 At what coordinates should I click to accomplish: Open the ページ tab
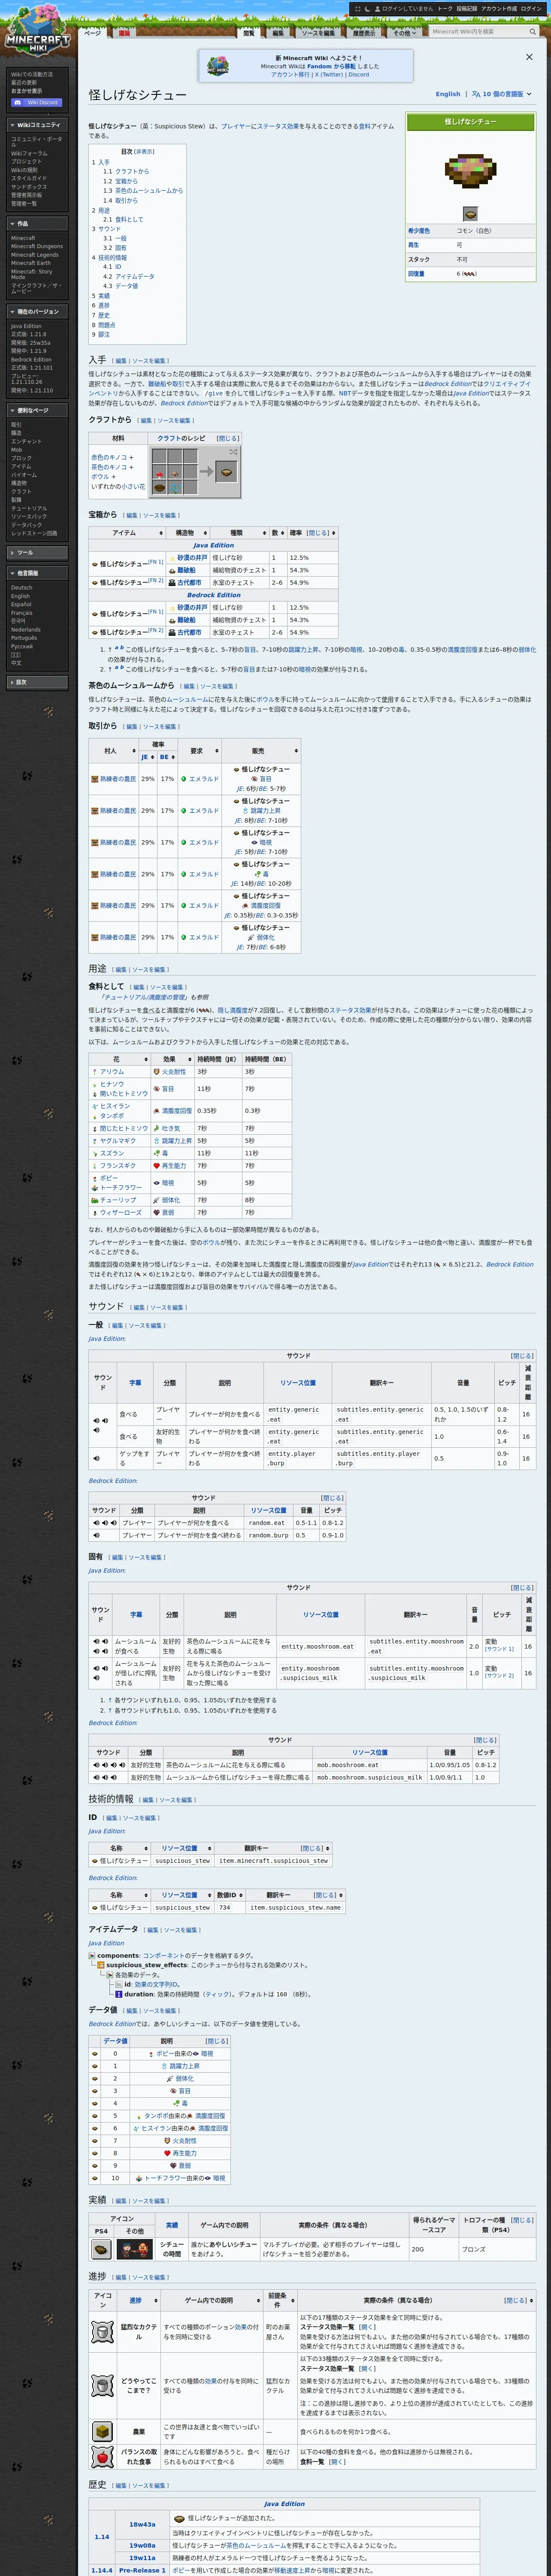pos(92,32)
